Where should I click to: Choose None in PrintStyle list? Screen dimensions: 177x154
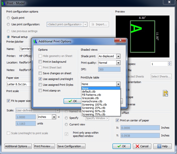[101, 88]
